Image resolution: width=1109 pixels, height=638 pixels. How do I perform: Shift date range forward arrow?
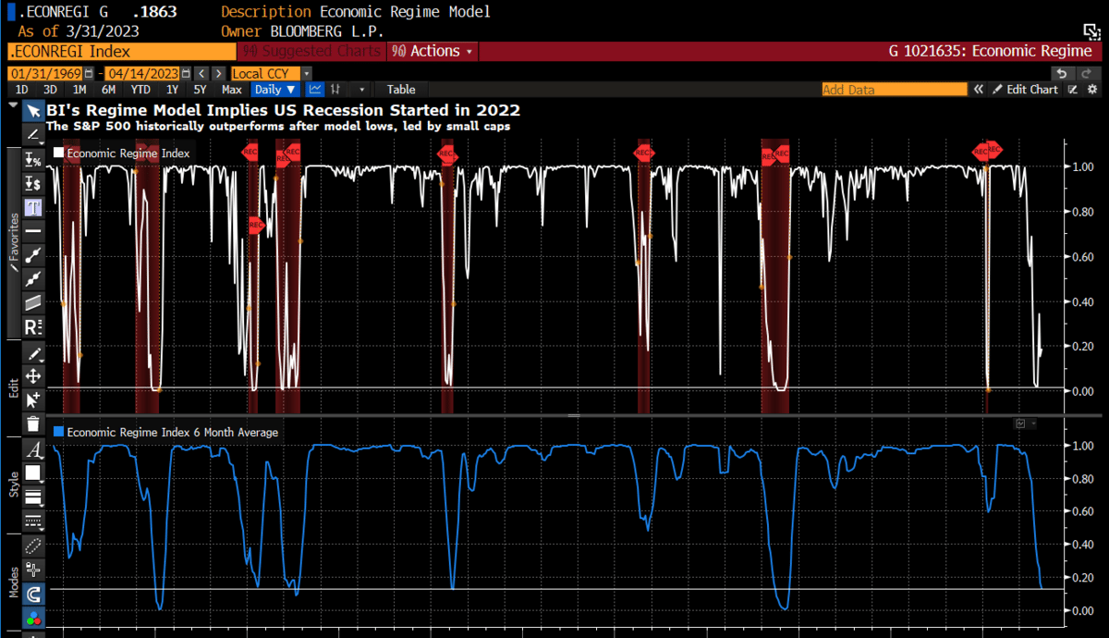click(x=217, y=73)
